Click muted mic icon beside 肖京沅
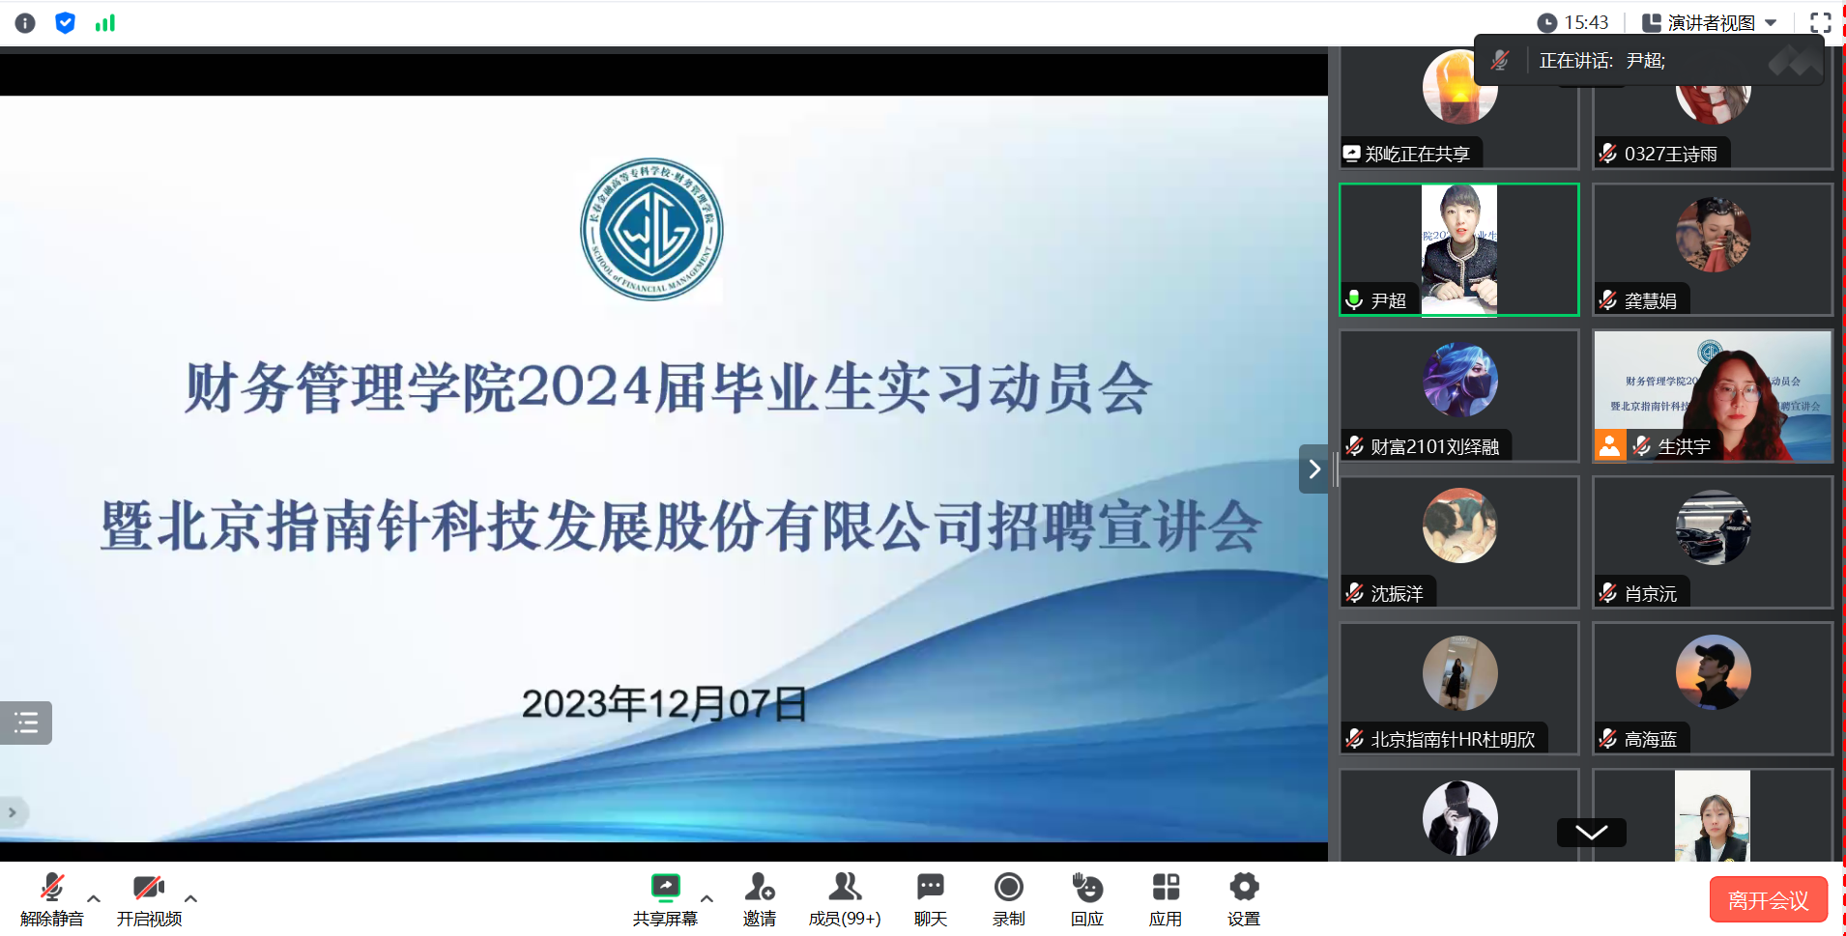This screenshot has width=1846, height=936. point(1607,593)
